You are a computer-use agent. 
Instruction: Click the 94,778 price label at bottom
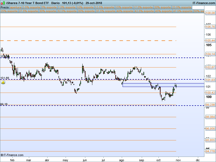(210, 151)
